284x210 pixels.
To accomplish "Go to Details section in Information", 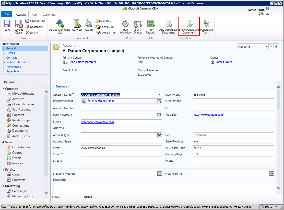I will [x=10, y=53].
